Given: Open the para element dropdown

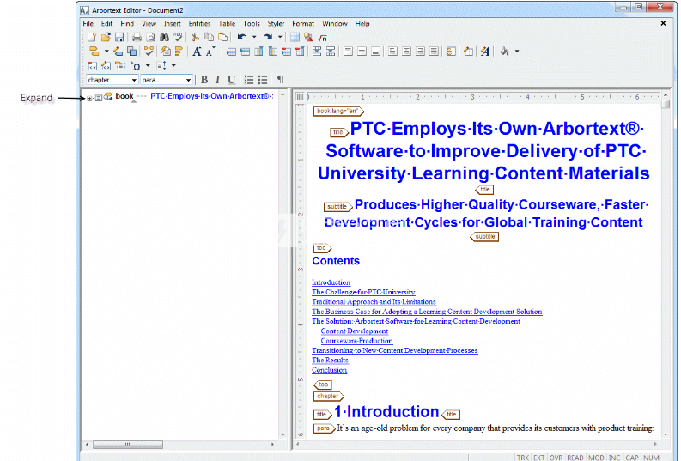Looking at the screenshot, I should 188,80.
